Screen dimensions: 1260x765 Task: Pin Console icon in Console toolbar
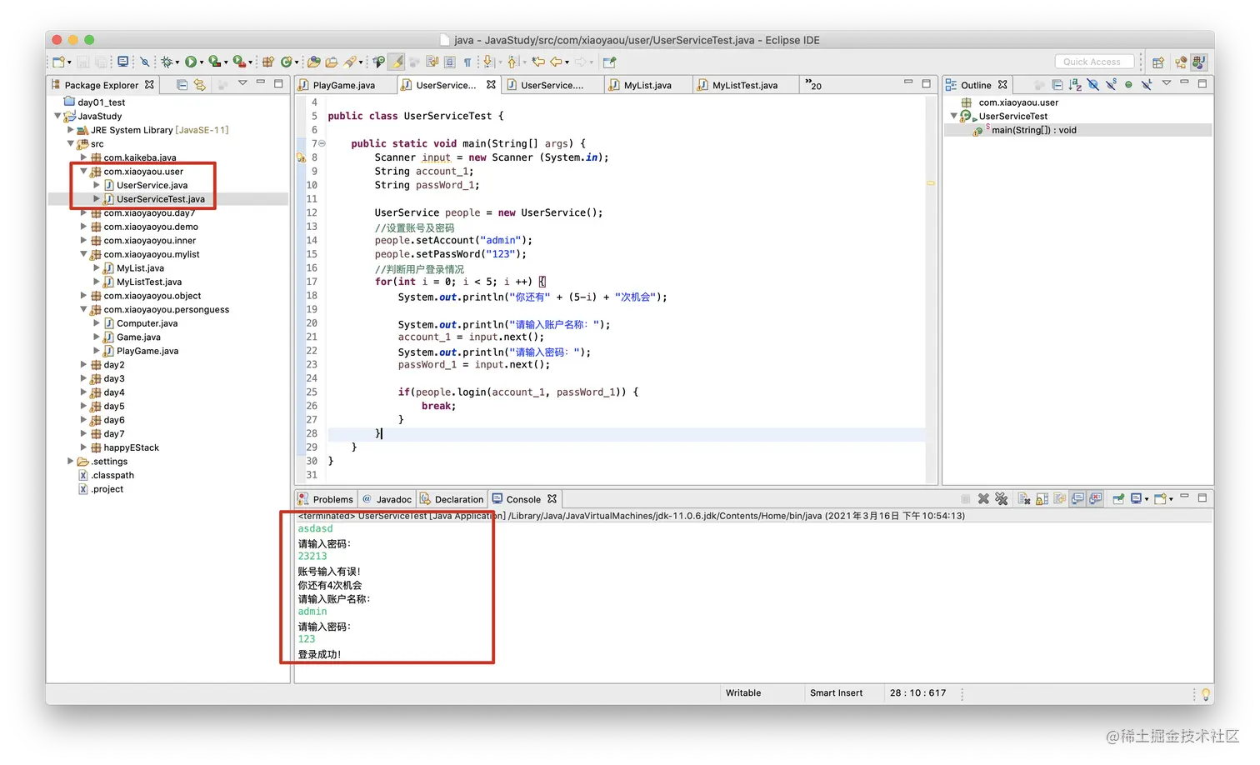click(x=1118, y=498)
